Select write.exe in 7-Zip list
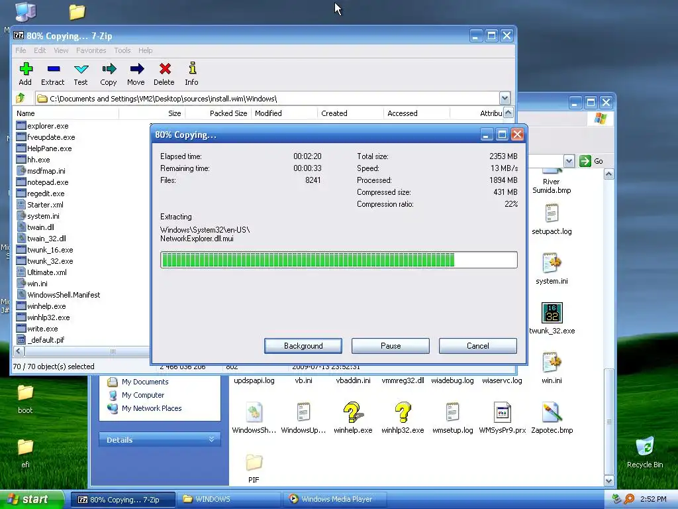 [37, 329]
